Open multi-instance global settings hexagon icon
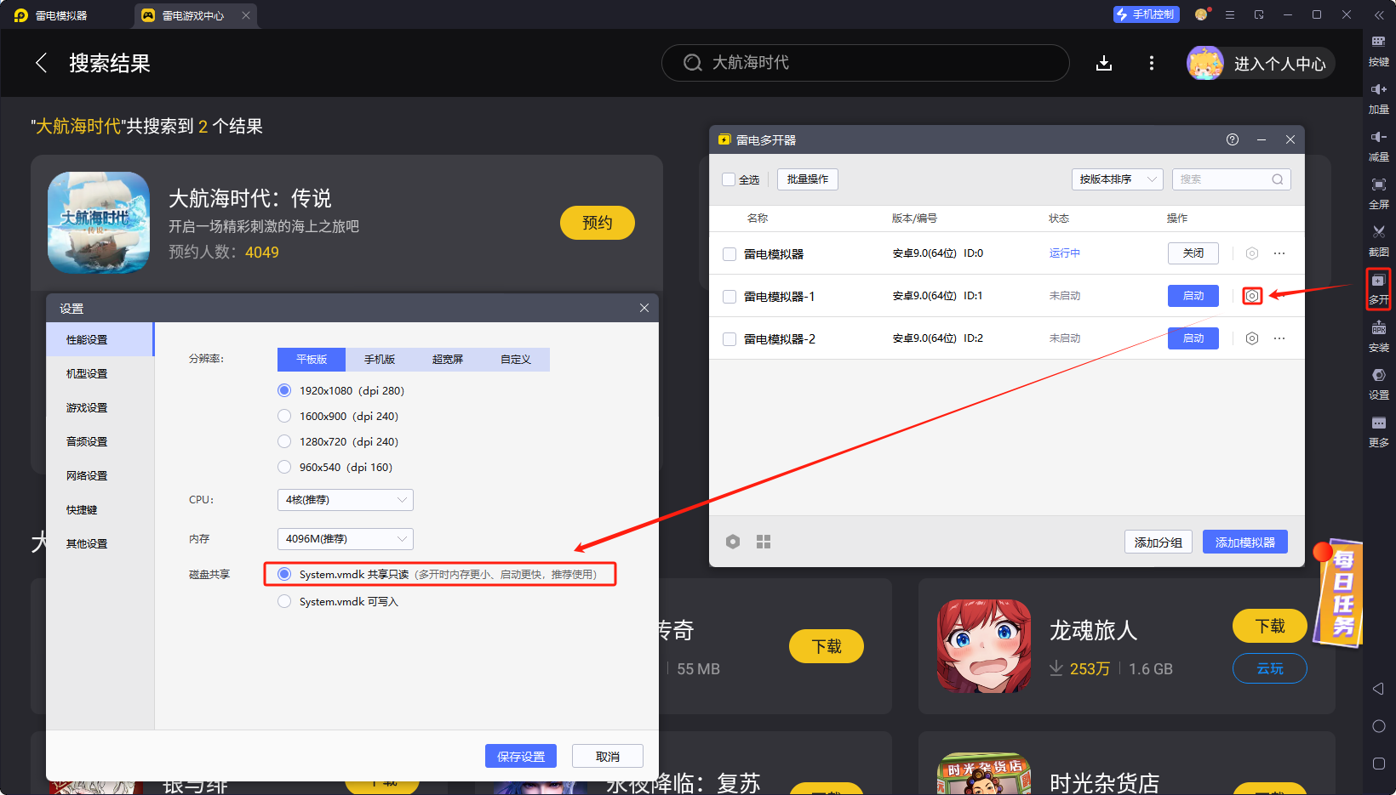Viewport: 1396px width, 795px height. [733, 542]
